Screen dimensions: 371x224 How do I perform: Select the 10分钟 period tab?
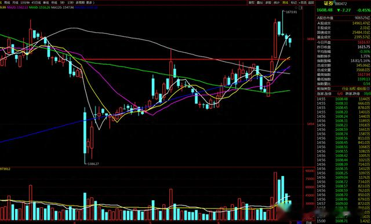coord(25,2)
